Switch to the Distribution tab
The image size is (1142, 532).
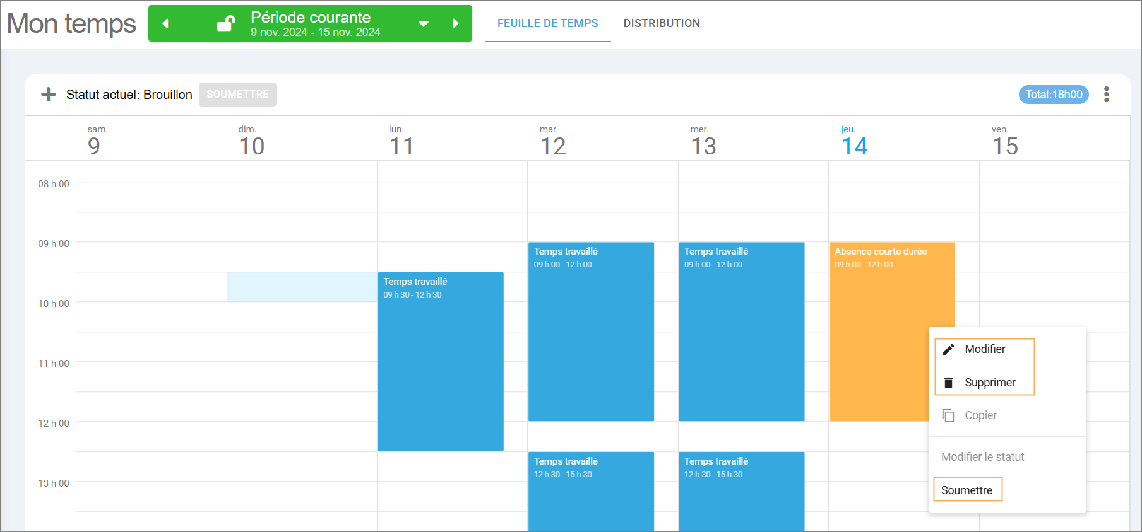pyautogui.click(x=662, y=23)
